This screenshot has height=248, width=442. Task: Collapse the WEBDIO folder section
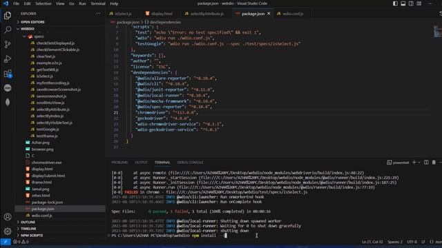pos(60,29)
